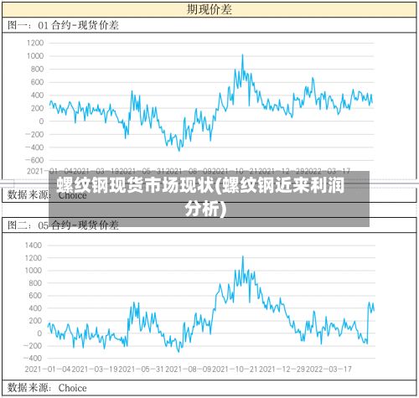Click the highest peak of figure one's line

click(242, 54)
